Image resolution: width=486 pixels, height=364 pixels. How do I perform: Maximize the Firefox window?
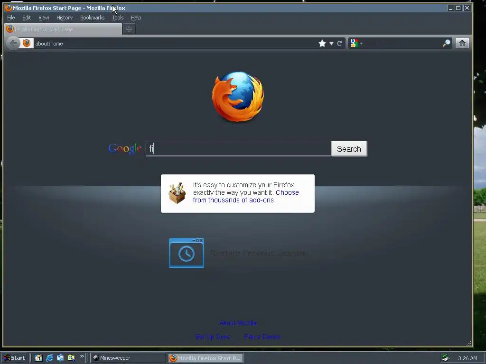pos(458,8)
